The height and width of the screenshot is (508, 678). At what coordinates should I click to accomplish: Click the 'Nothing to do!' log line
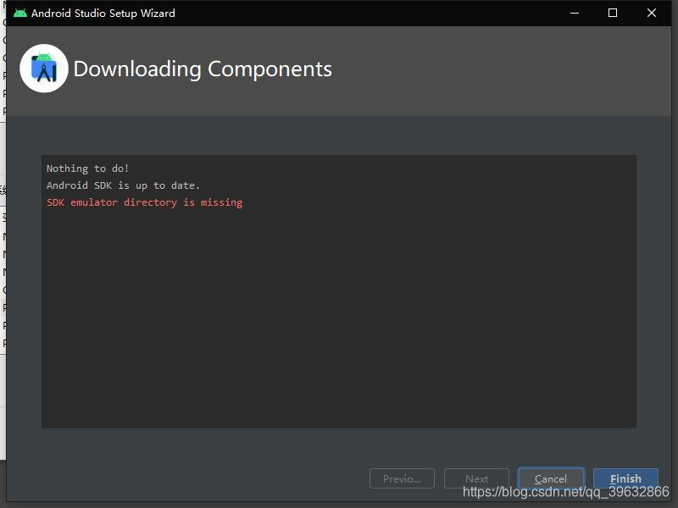click(88, 168)
